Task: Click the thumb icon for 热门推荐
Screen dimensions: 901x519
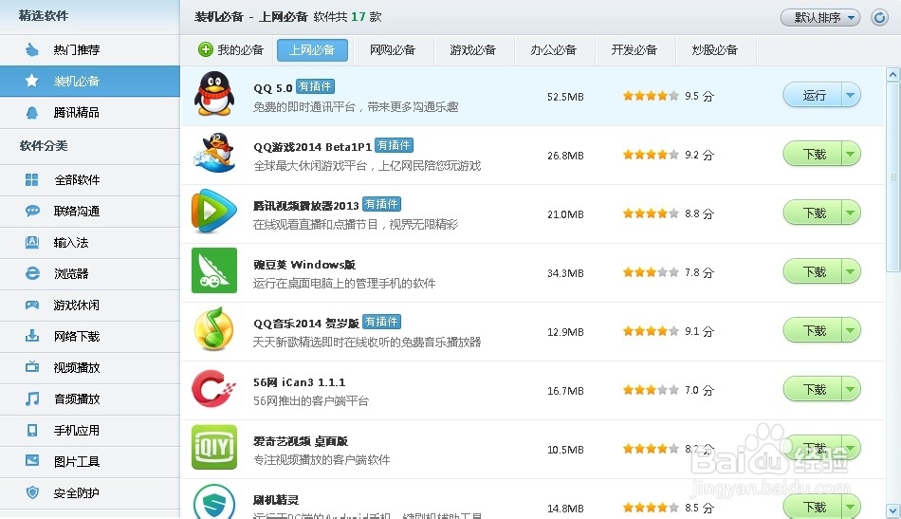Action: [x=32, y=50]
